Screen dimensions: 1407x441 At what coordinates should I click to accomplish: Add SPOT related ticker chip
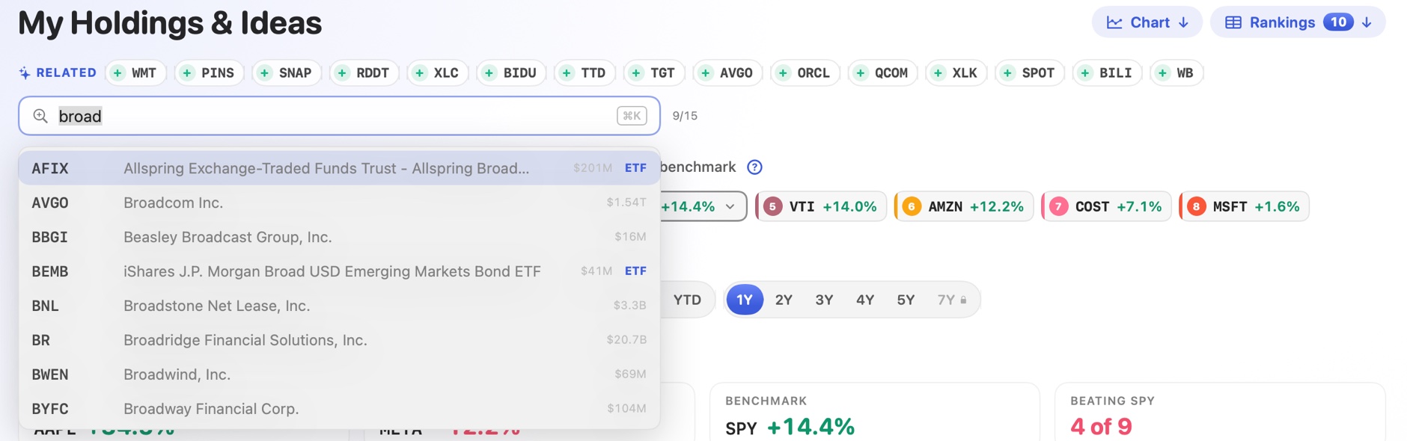pyautogui.click(x=1030, y=73)
